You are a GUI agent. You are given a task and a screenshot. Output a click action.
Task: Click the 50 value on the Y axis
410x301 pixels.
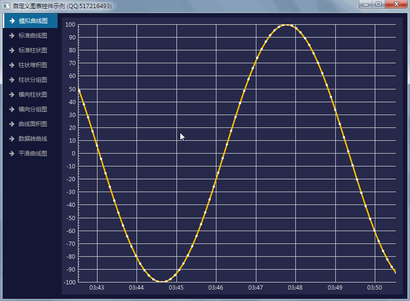pyautogui.click(x=72, y=89)
